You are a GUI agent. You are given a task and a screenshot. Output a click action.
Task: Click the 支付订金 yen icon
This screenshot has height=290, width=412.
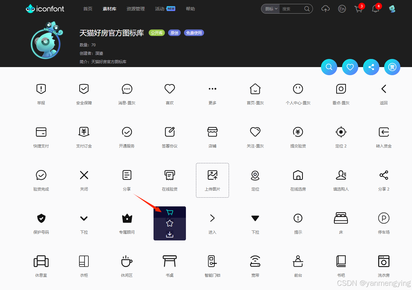(84, 132)
